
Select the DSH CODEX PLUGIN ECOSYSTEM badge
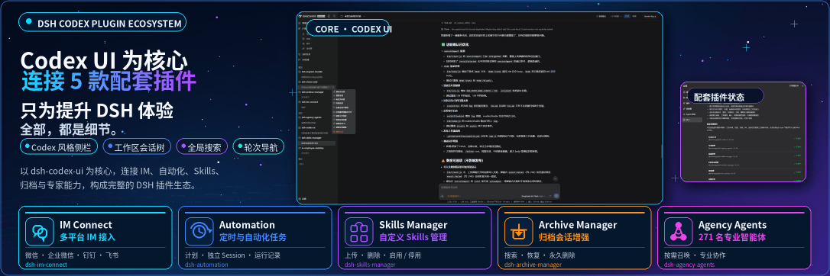[102, 23]
